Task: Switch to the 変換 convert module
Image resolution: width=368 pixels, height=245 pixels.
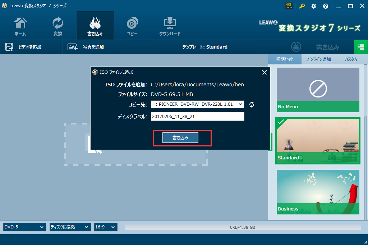Action: point(57,26)
